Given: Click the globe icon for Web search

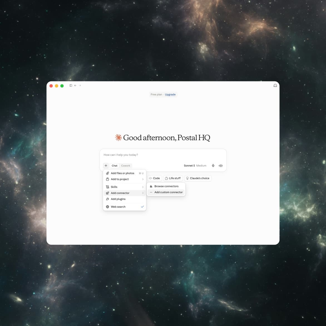Looking at the screenshot, I should click(x=107, y=207).
